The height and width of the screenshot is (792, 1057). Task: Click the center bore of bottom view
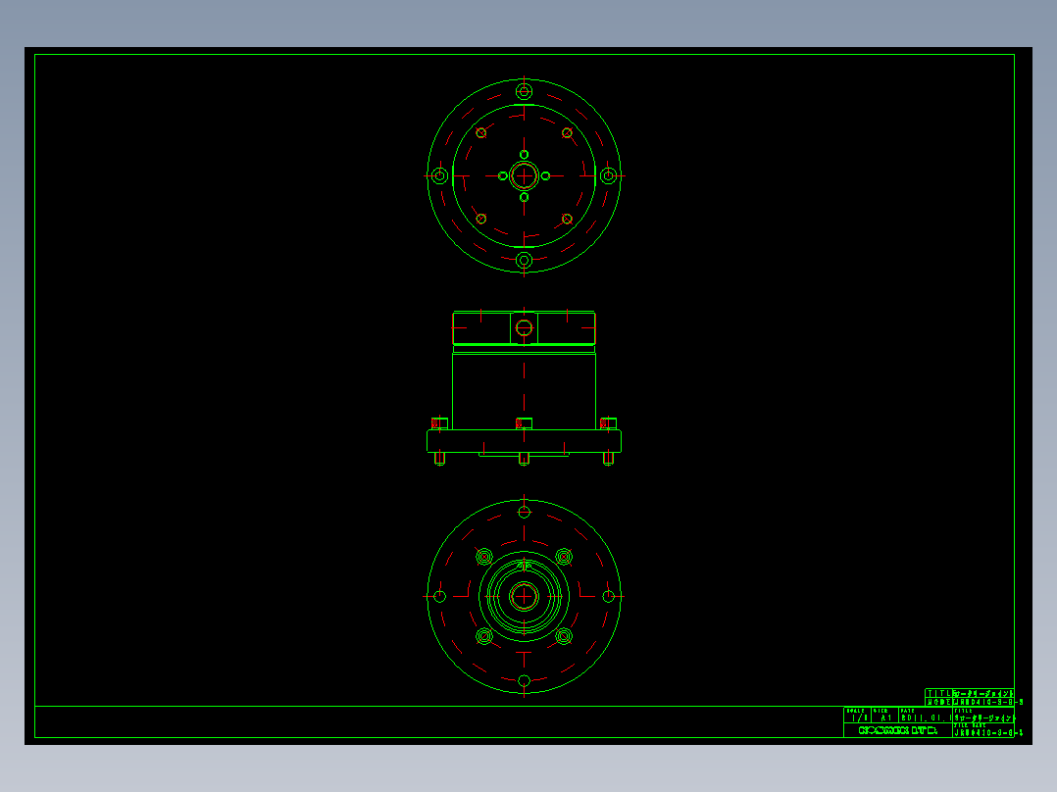coord(524,597)
